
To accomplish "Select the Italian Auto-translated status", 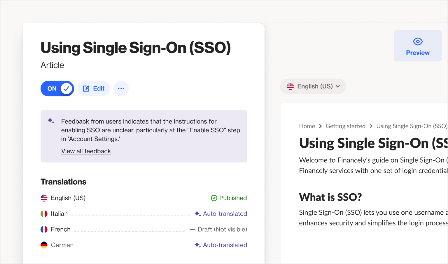I will click(225, 214).
